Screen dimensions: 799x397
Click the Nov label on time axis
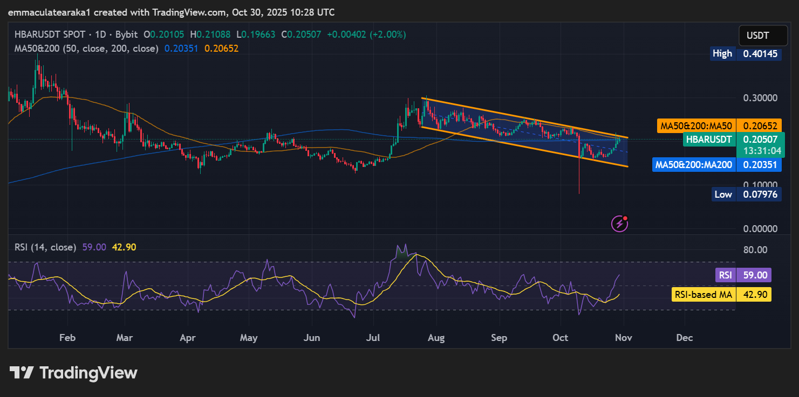624,338
